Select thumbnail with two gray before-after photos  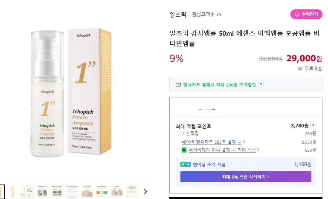tap(43, 192)
